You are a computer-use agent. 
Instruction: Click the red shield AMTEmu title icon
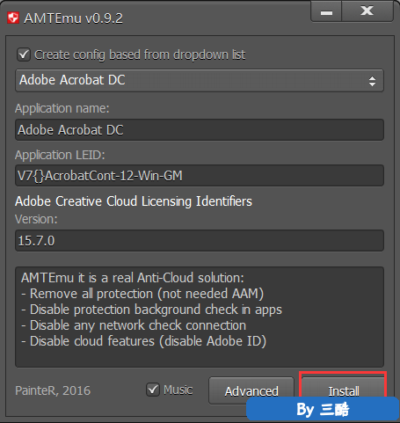(13, 18)
